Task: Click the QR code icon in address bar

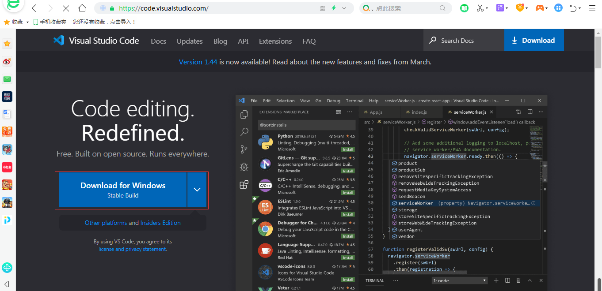Action: (322, 8)
